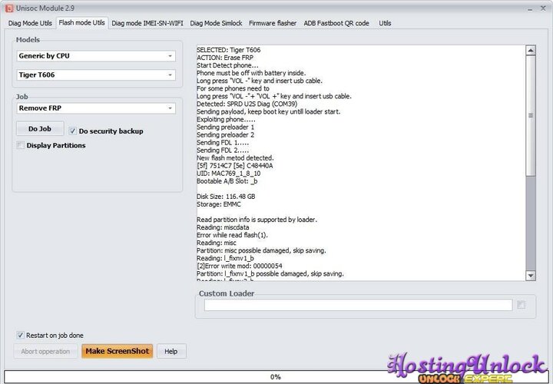Click log line '[5f] 7514C7 [5e] C48440A'

[235, 166]
